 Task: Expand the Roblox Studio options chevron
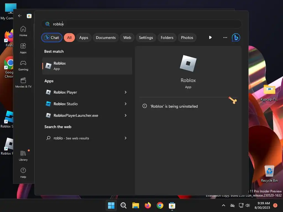click(x=126, y=104)
